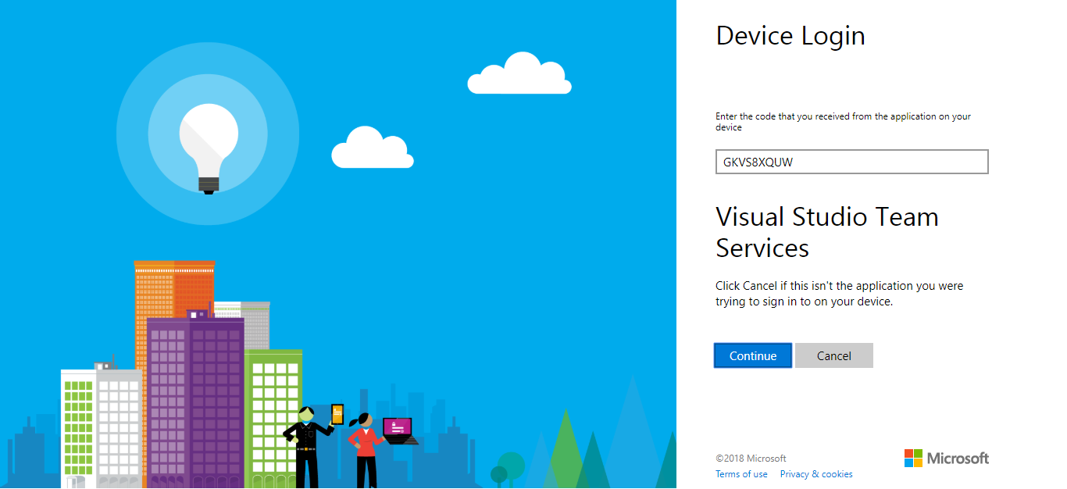Click the 'Click Cancel if this isn't' message text
Viewport: 1067px width, 489px height.
coord(840,294)
